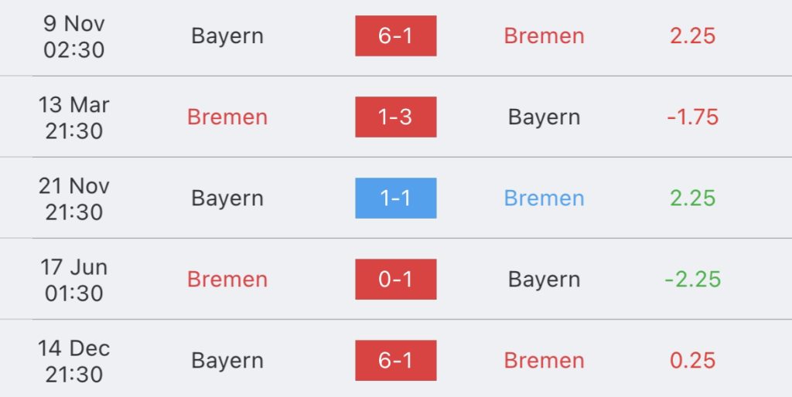The image size is (792, 397).
Task: Select Bremen in the 14 Dec row
Action: 544,361
